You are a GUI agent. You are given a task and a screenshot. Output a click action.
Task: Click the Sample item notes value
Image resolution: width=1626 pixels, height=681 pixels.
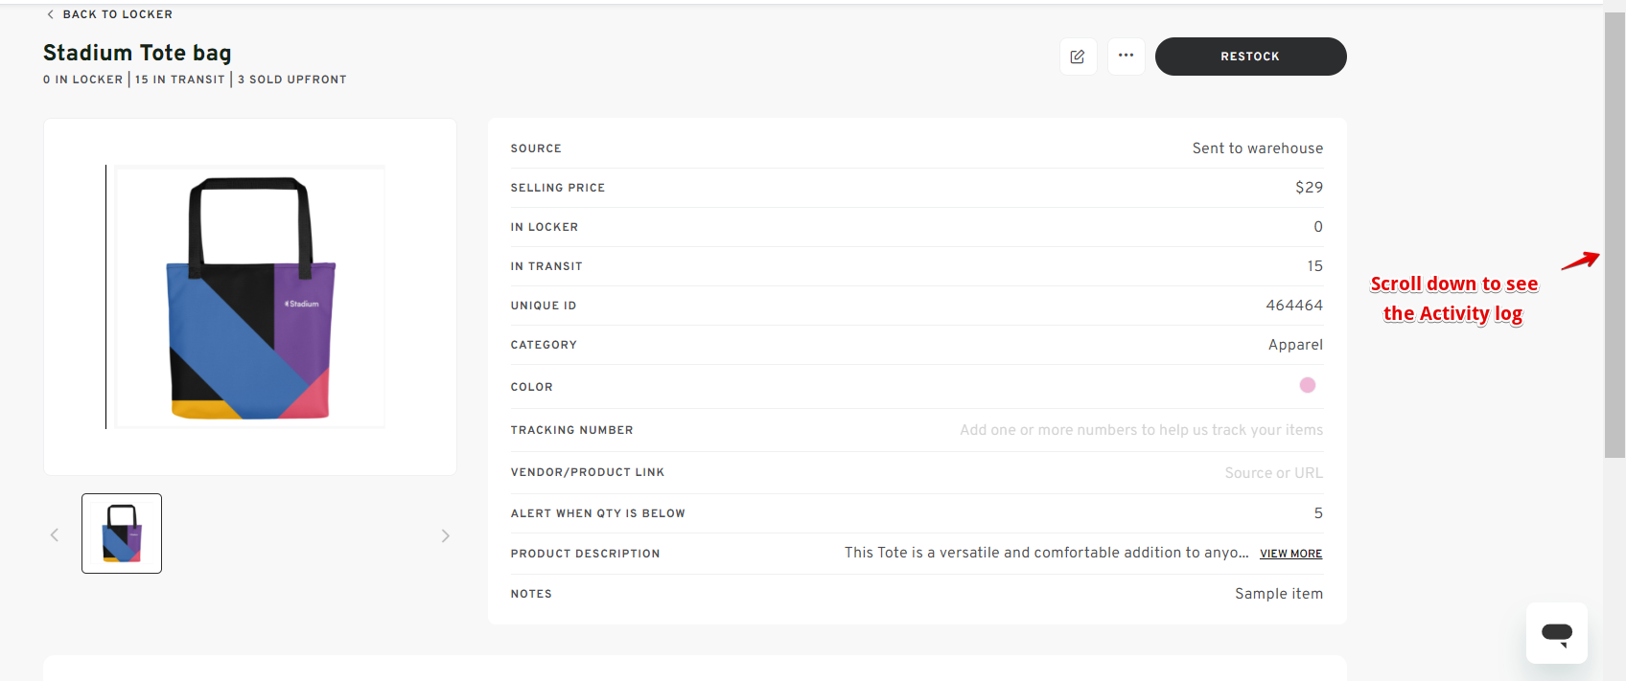pos(1278,594)
